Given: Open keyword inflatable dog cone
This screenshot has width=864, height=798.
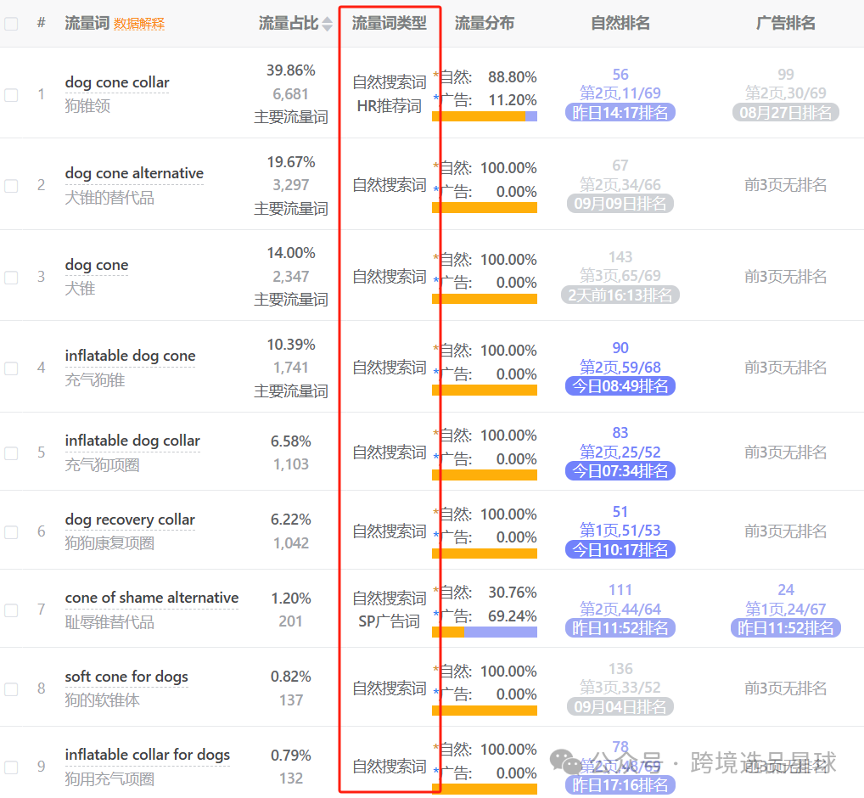Looking at the screenshot, I should click(130, 356).
